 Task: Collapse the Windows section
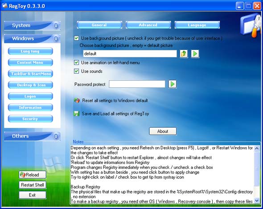32,39
